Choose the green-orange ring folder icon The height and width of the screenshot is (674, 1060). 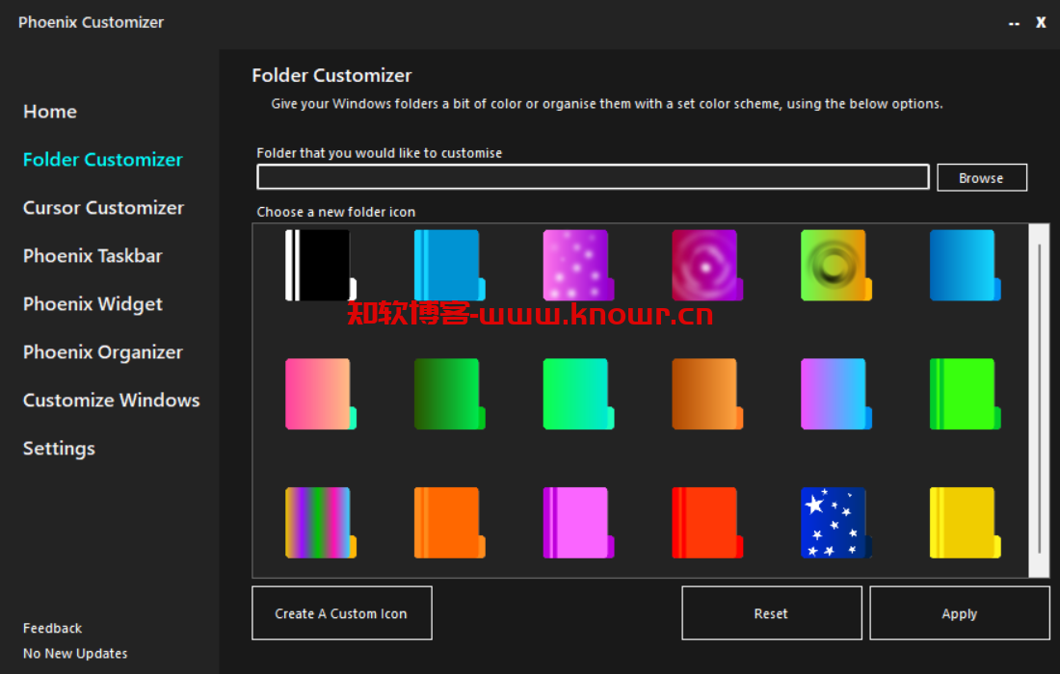(836, 266)
